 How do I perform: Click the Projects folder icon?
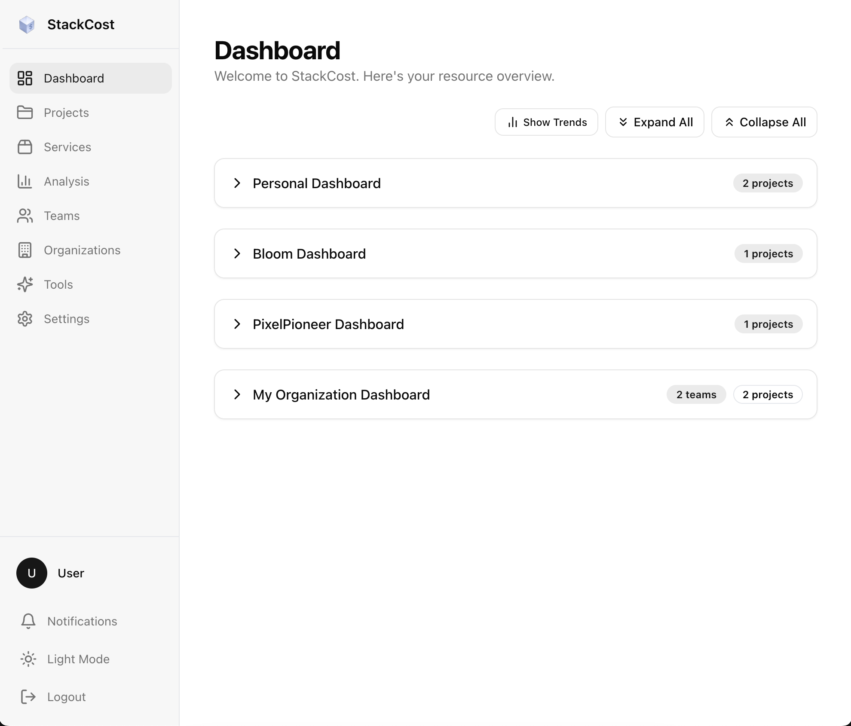tap(25, 113)
